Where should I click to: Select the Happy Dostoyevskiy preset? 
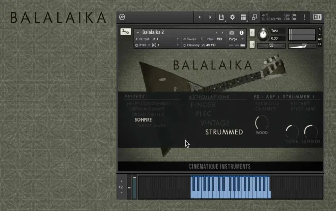pos(149,104)
